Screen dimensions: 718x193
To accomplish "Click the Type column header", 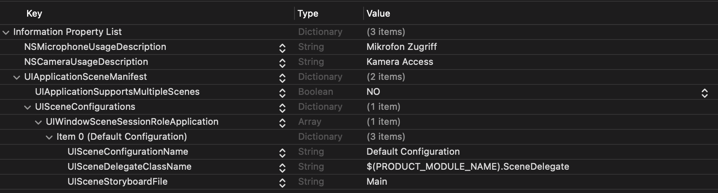I will tap(308, 13).
